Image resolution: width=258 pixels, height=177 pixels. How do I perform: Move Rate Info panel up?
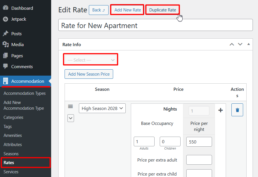pos(232,44)
